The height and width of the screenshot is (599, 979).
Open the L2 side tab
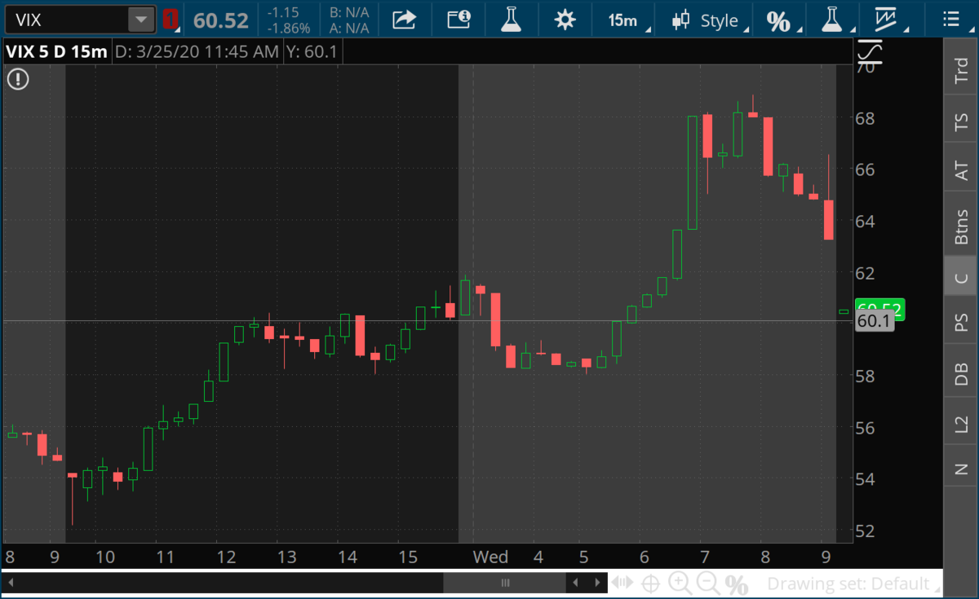tap(961, 423)
